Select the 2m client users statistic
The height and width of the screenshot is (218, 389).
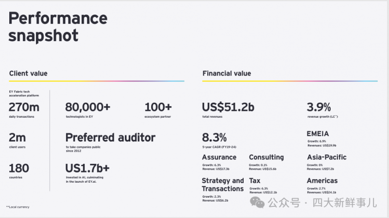pos(17,138)
